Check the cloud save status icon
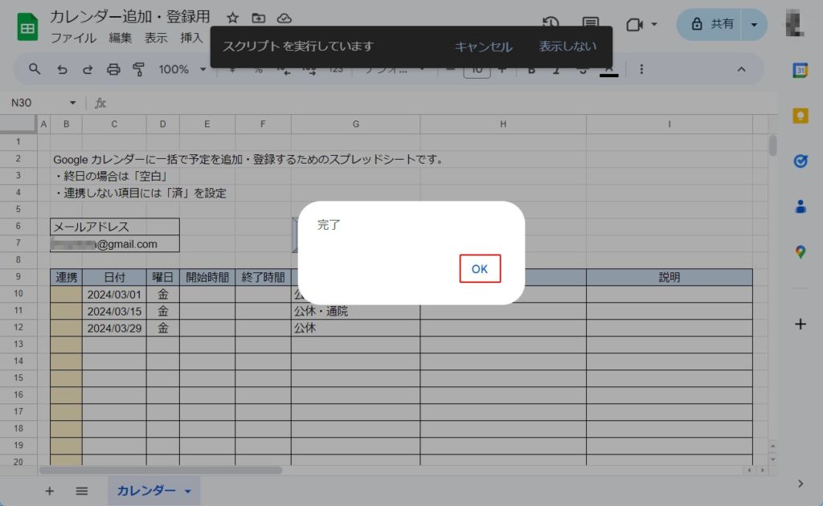 [284, 18]
